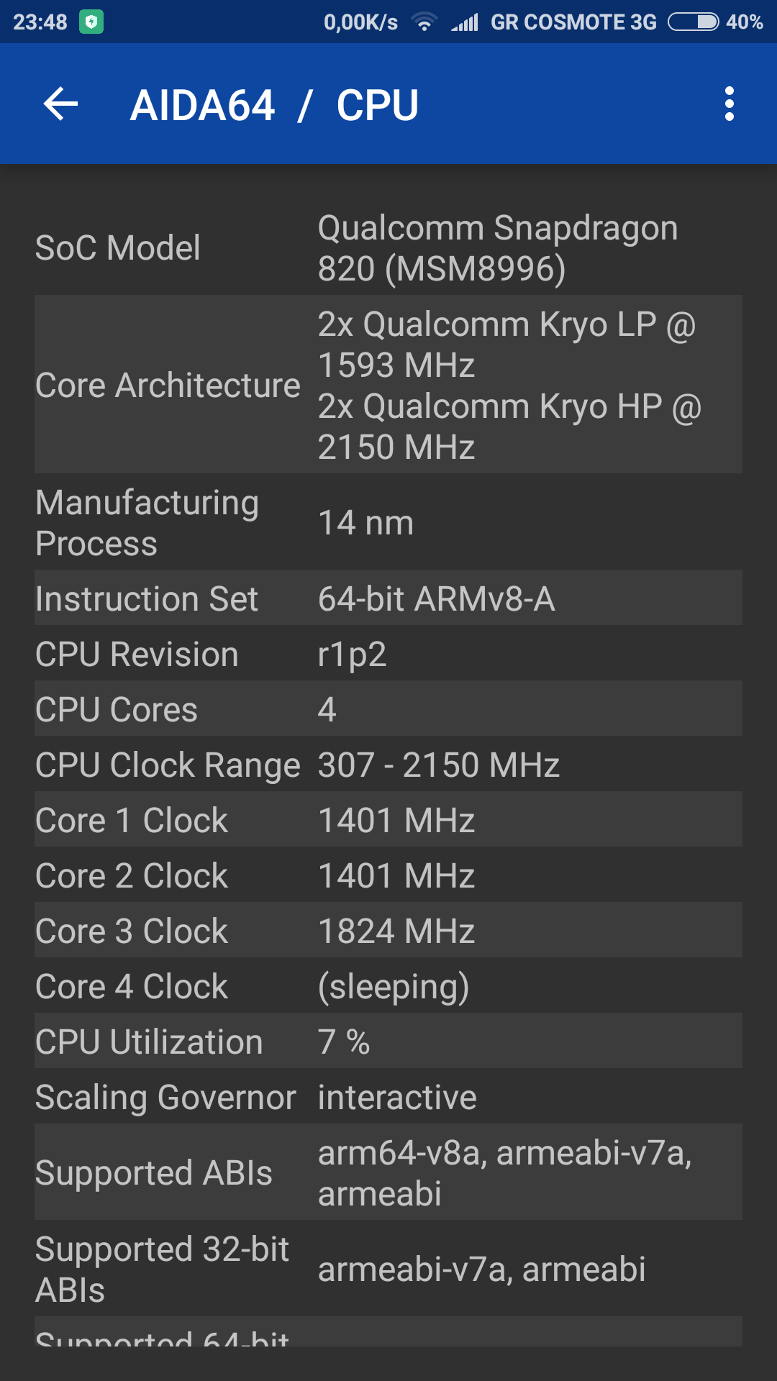Select the Core Architecture row
This screenshot has height=1381, width=777.
pyautogui.click(x=388, y=385)
